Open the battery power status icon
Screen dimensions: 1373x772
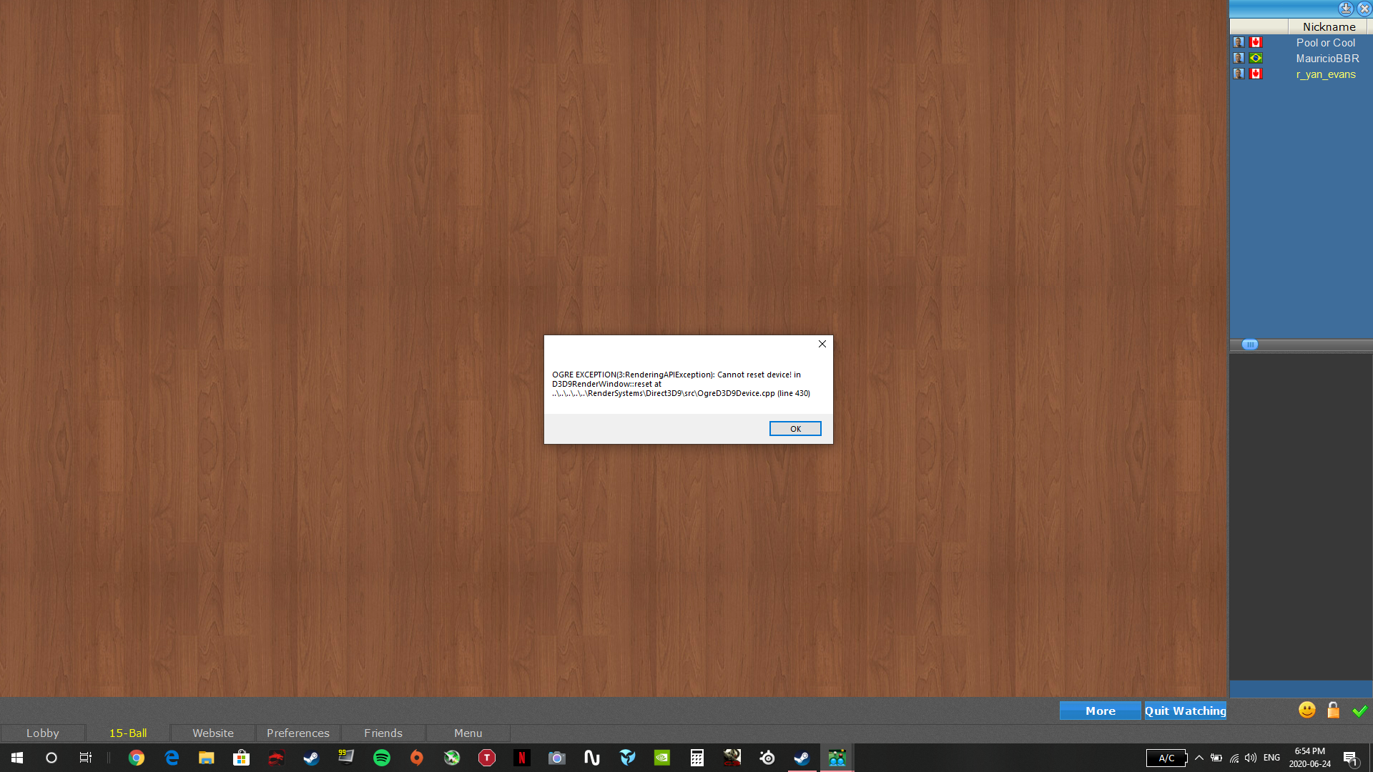tap(1216, 758)
